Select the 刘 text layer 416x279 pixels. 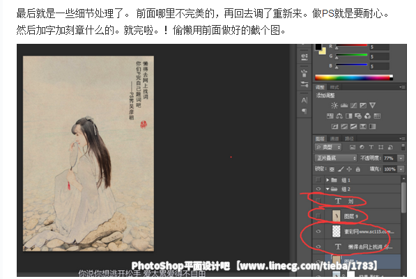(x=357, y=201)
